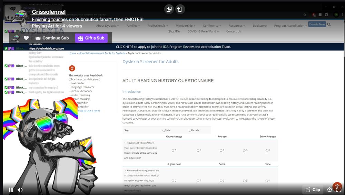Image resolution: width=345 pixels, height=195 pixels.
Task: Select the Female radio button
Action: [190, 130]
